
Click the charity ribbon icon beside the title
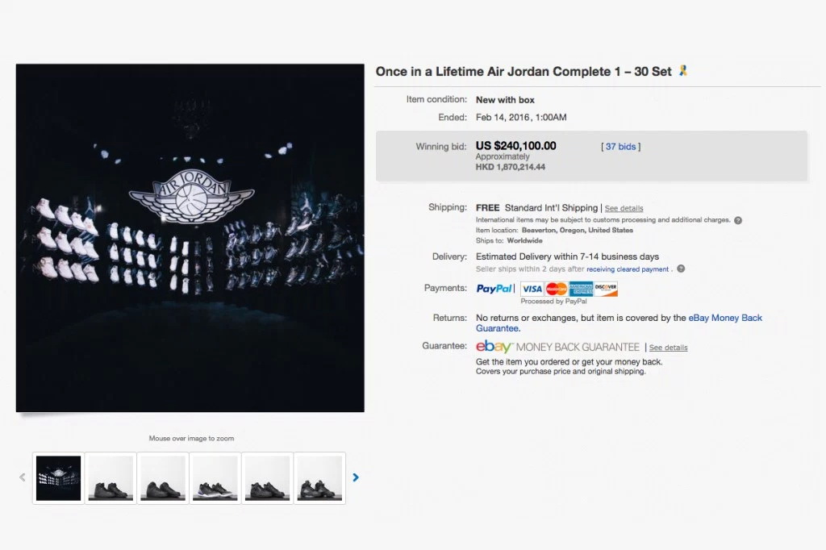[x=683, y=71]
